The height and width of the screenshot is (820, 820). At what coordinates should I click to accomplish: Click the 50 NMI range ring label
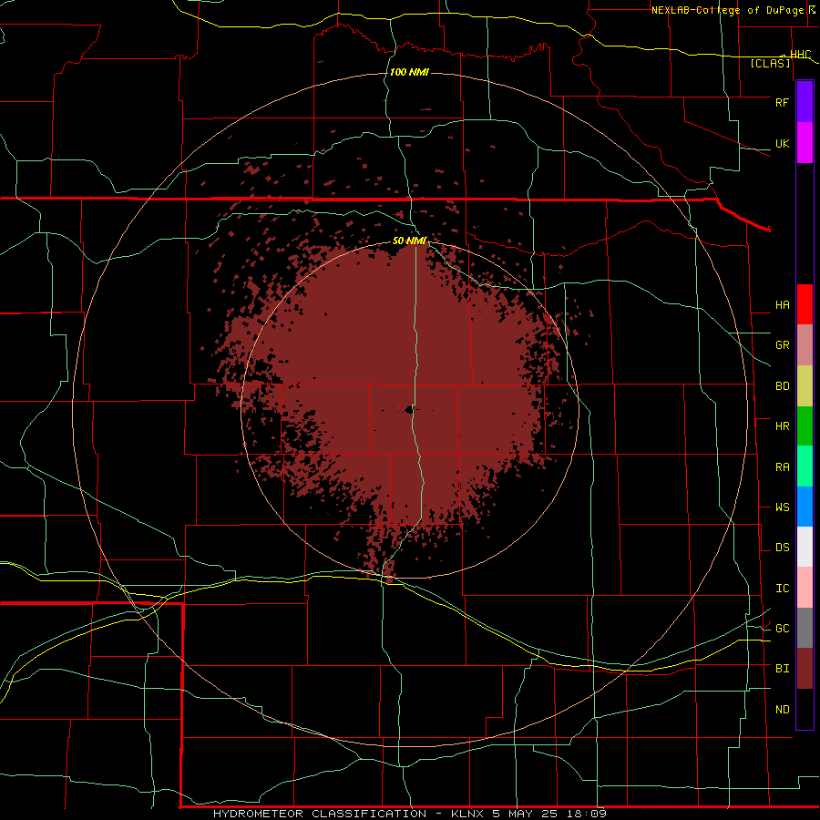(409, 241)
